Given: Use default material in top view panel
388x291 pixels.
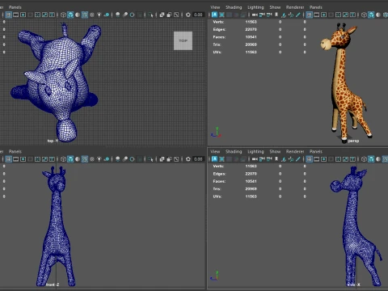Looking at the screenshot, I should tap(78, 15).
